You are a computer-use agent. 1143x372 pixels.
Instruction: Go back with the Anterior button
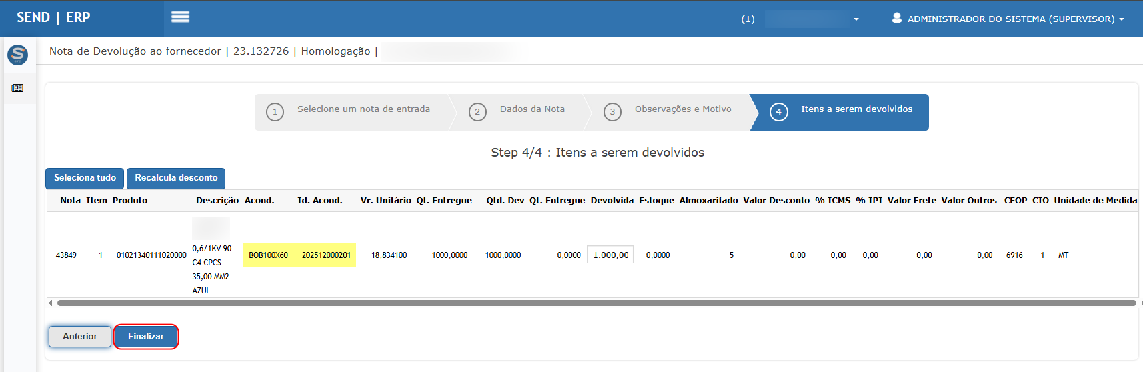(80, 337)
